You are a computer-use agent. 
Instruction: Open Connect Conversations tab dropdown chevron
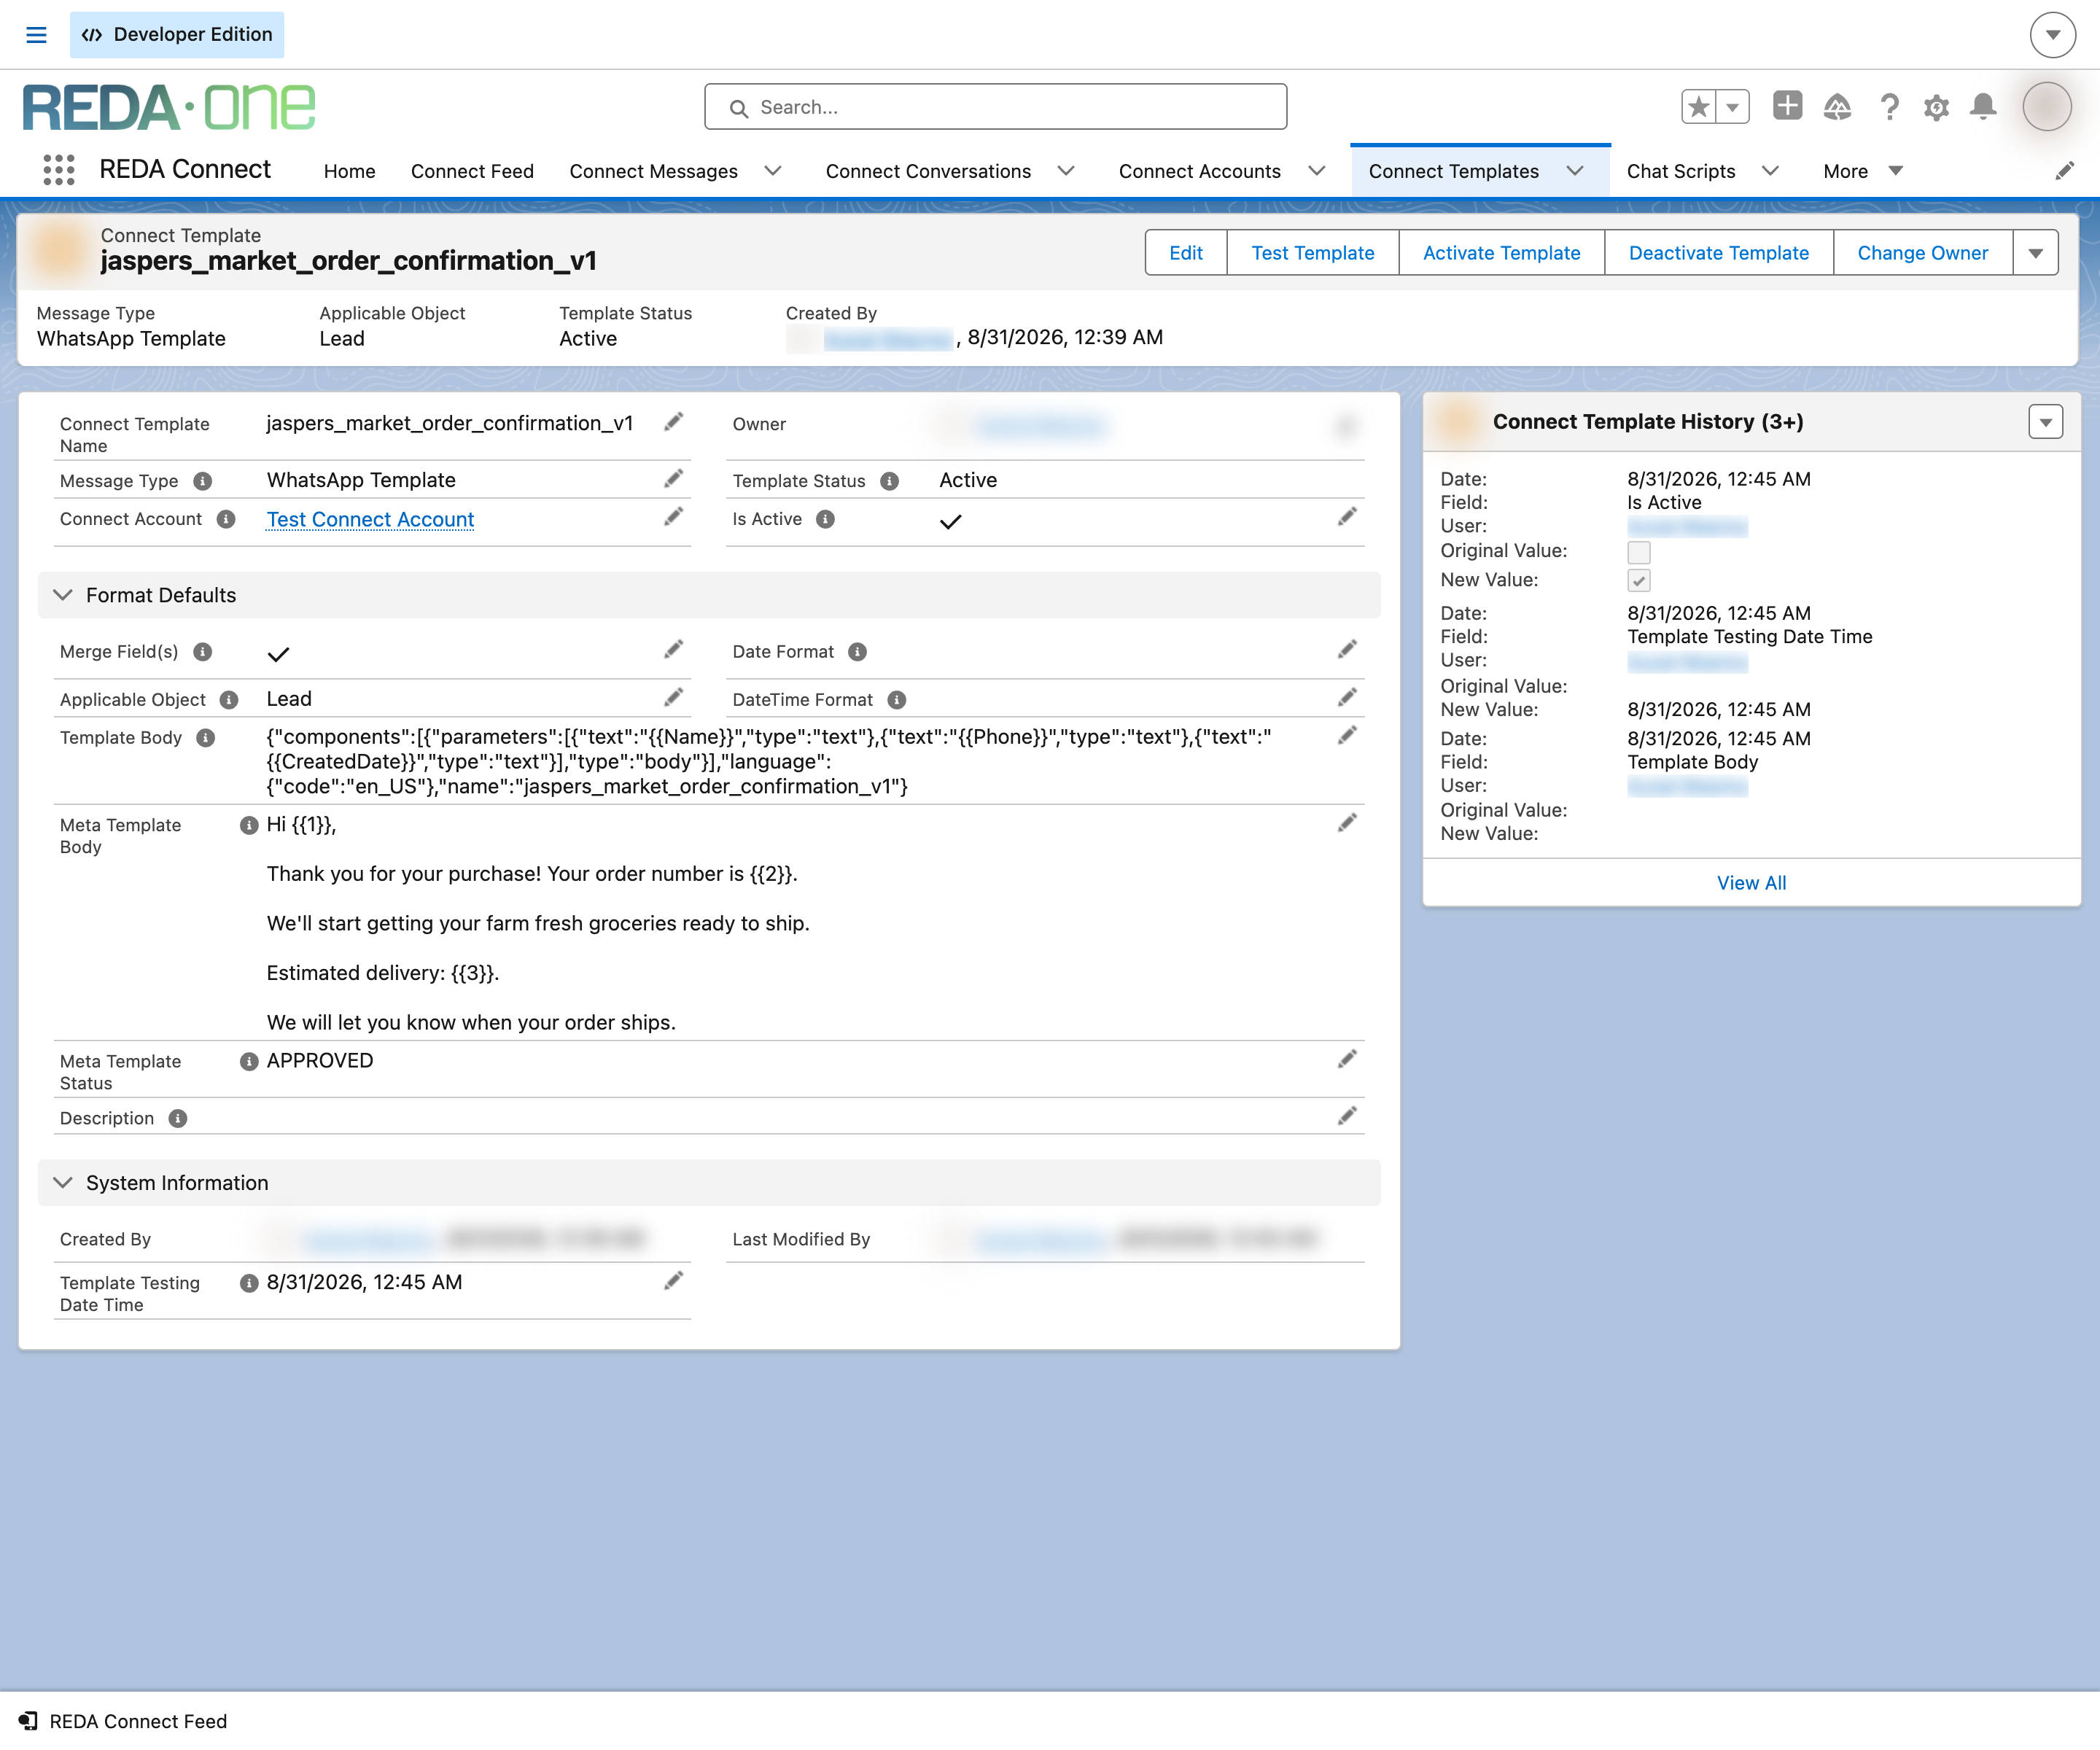[1066, 171]
